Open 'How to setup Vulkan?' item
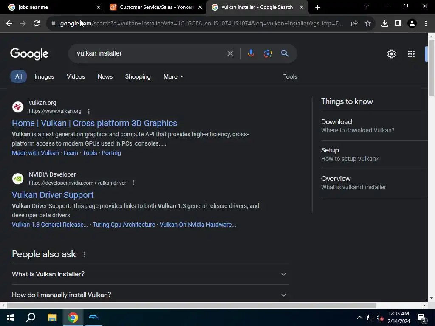Image resolution: width=435 pixels, height=326 pixels. point(374,155)
